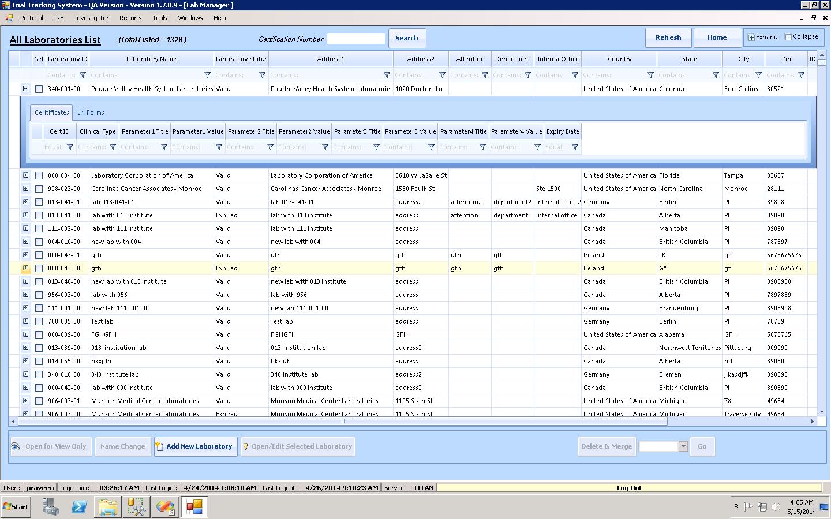Viewport: 831px width, 519px height.
Task: Click the Add New Laboratory button
Action: [x=196, y=446]
